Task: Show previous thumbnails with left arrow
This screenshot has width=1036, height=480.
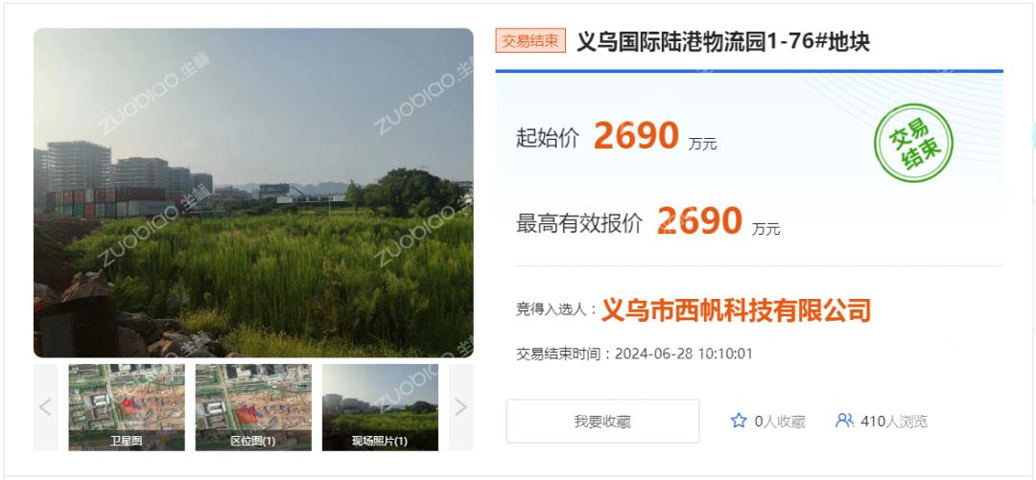Action: [46, 407]
